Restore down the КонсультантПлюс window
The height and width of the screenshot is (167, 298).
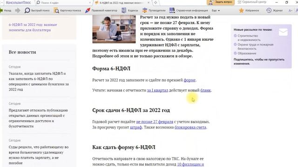(287, 2)
